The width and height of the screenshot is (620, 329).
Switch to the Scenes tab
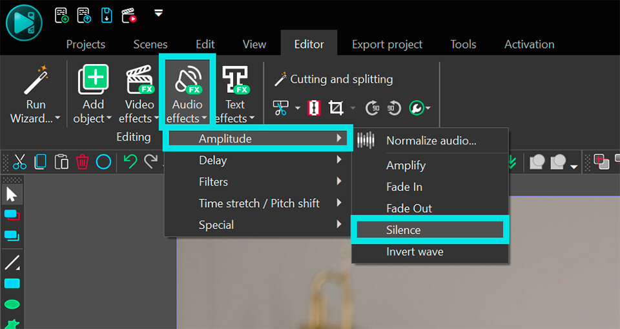click(x=150, y=45)
